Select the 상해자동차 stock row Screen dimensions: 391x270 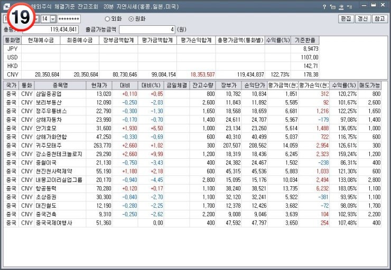[192, 120]
